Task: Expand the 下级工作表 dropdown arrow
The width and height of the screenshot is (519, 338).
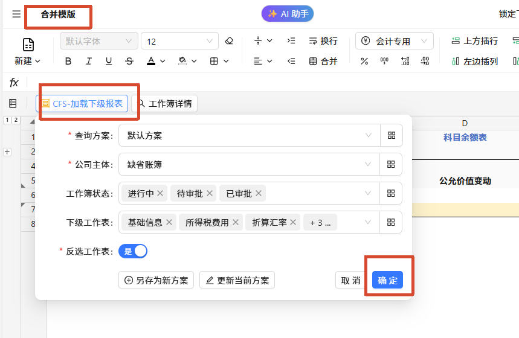Action: click(x=368, y=222)
